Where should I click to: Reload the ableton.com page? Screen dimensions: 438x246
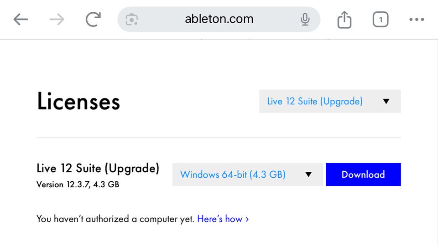tap(93, 19)
